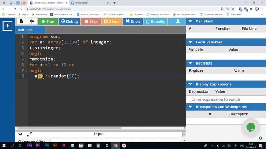Open the browser zoom magnifier icon
This screenshot has height=149, width=266.
pyautogui.click(x=227, y=9)
